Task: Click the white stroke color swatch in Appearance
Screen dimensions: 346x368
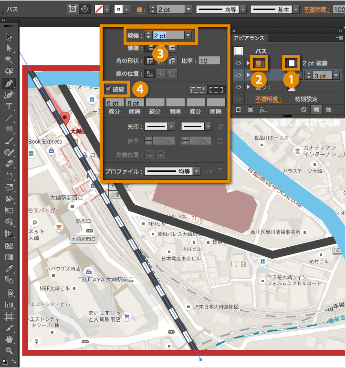Action: 291,63
